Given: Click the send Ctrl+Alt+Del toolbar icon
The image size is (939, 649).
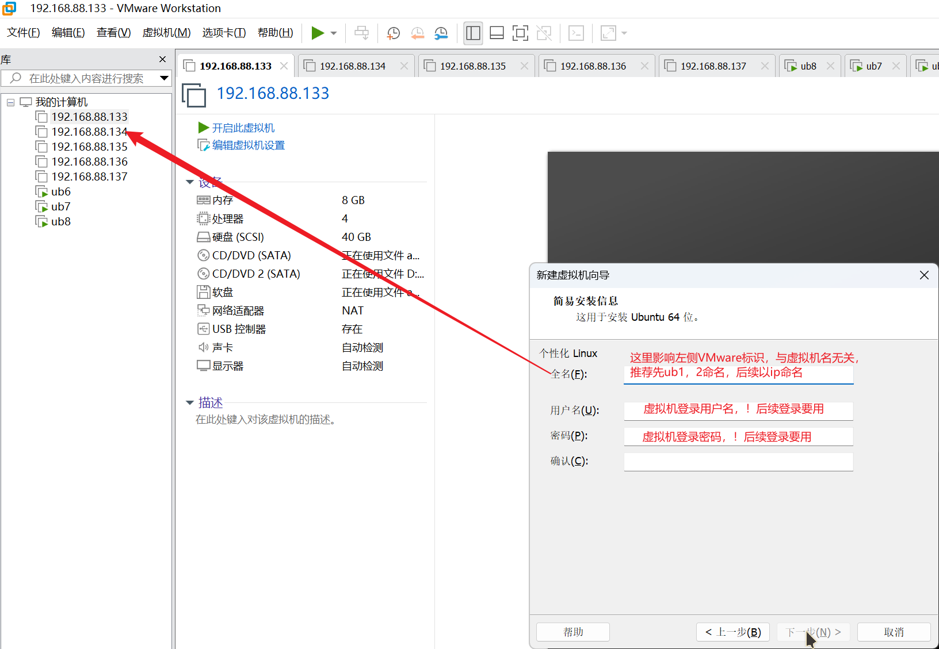Looking at the screenshot, I should [362, 33].
